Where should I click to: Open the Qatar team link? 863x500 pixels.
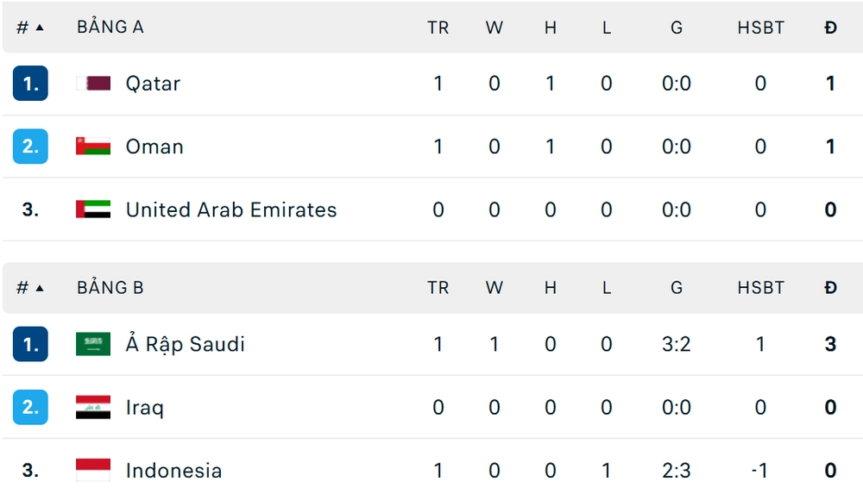(x=153, y=84)
